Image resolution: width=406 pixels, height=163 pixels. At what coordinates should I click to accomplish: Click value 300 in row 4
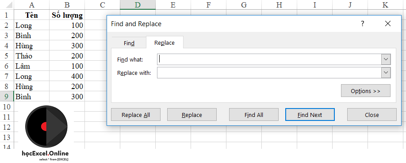point(67,46)
